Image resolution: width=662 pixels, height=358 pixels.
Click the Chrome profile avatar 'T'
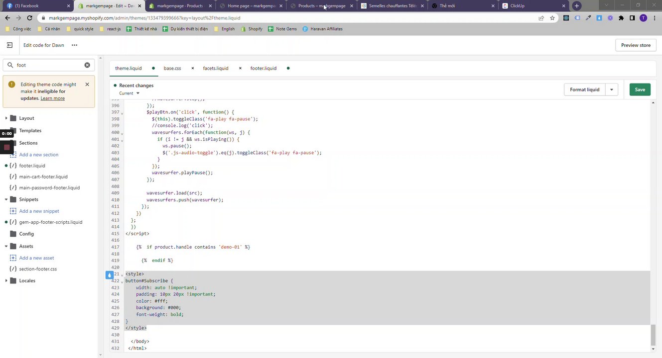[x=643, y=18]
